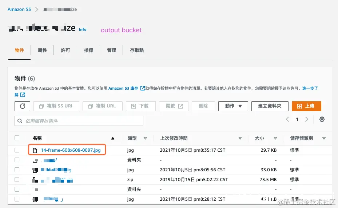Screen dimensions: 338x208
Task: Open the Amazon S3 breadcrumb link
Action: click(x=19, y=9)
